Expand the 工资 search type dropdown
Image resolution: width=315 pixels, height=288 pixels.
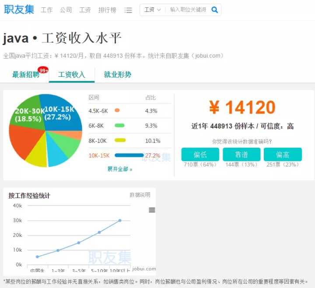[x=153, y=10]
